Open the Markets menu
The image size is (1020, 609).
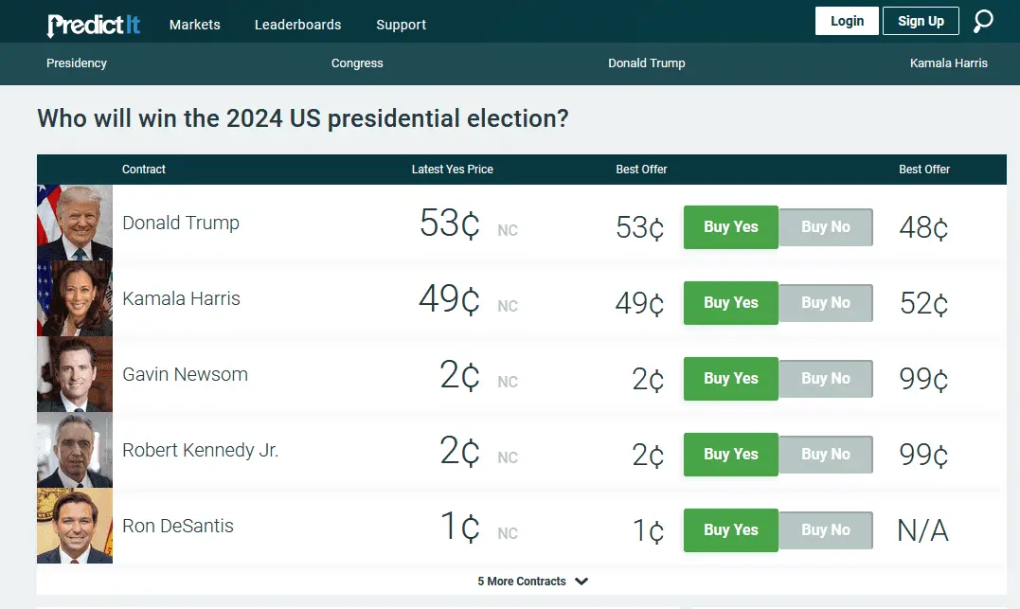coord(194,25)
